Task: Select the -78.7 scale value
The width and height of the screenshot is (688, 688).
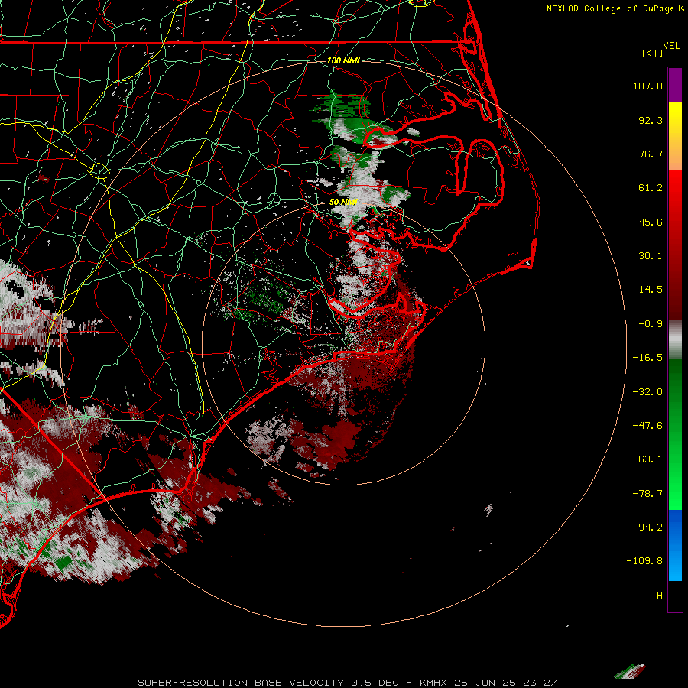Action: [x=647, y=494]
